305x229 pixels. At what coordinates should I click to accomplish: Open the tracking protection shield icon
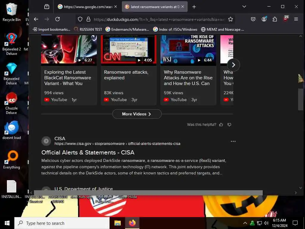80,19
